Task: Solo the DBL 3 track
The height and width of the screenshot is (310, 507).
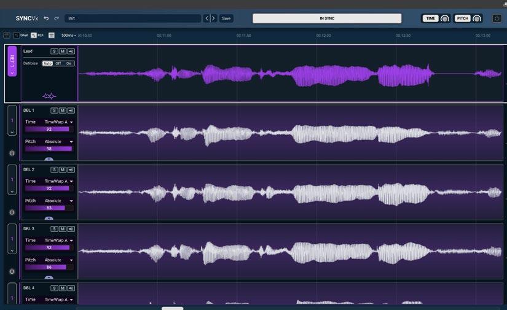Action: pos(54,229)
